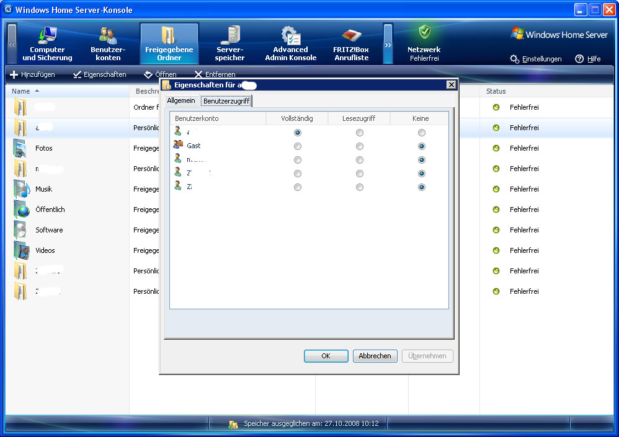Screen dimensions: 619x437
Task: Open the Benutzerkonten section
Action: click(x=108, y=44)
